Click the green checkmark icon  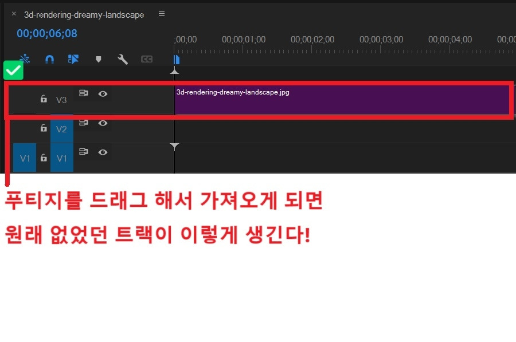point(13,70)
